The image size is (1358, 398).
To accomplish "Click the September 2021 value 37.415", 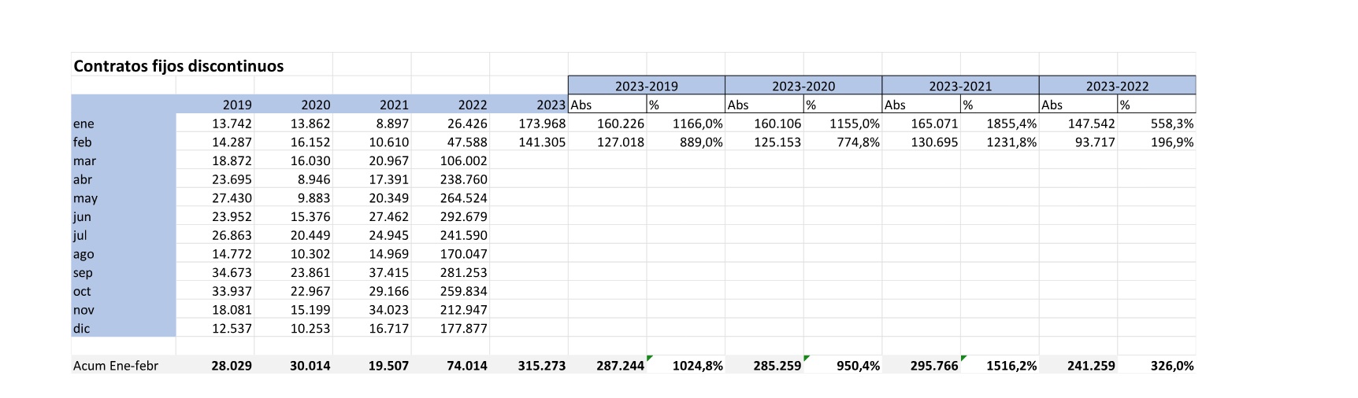I will tap(388, 273).
